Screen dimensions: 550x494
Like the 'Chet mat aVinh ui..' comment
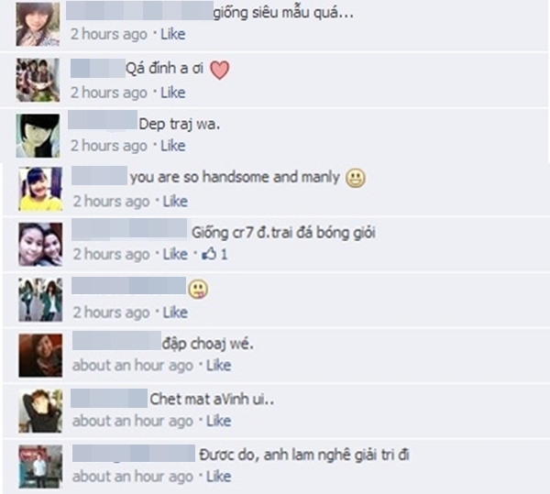(218, 421)
